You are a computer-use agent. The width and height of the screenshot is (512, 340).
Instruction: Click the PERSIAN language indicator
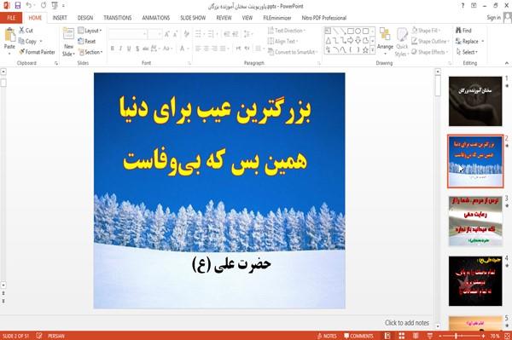coord(56,336)
